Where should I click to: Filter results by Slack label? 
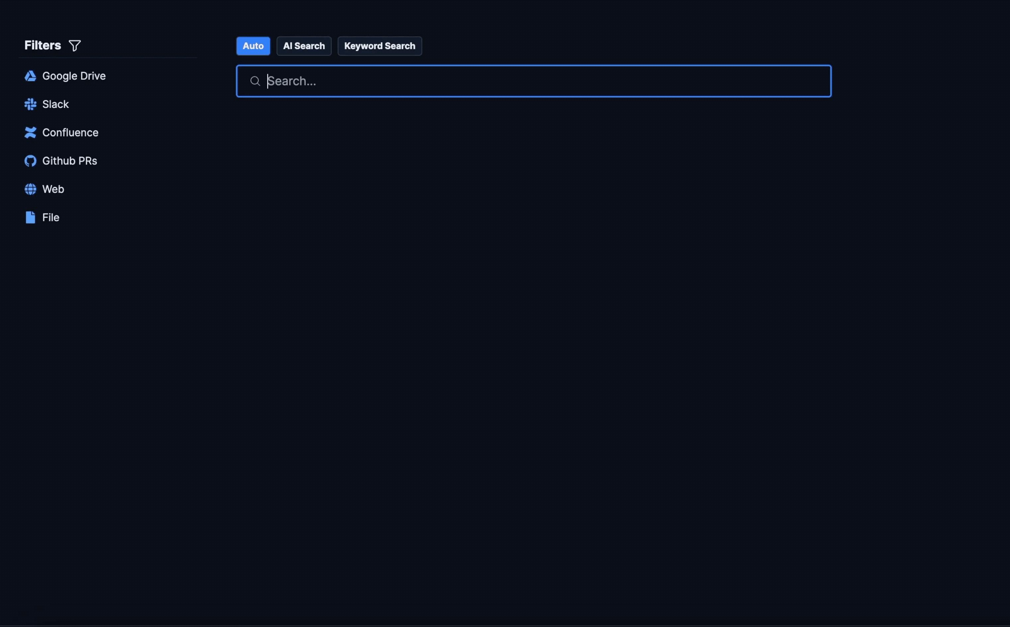[x=55, y=104]
